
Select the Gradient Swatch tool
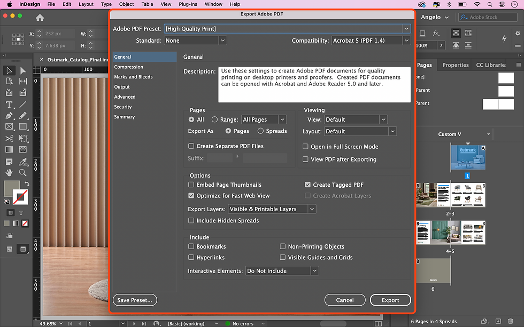tap(9, 149)
